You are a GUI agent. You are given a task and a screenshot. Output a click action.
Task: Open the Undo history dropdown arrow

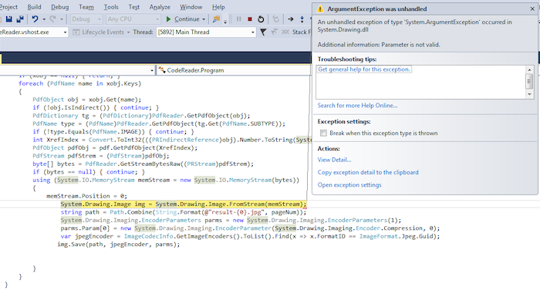[44, 19]
